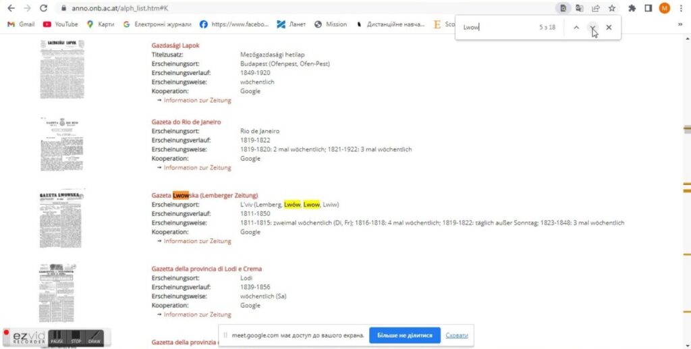Expand hidden bookmarks with double chevron

click(x=680, y=24)
